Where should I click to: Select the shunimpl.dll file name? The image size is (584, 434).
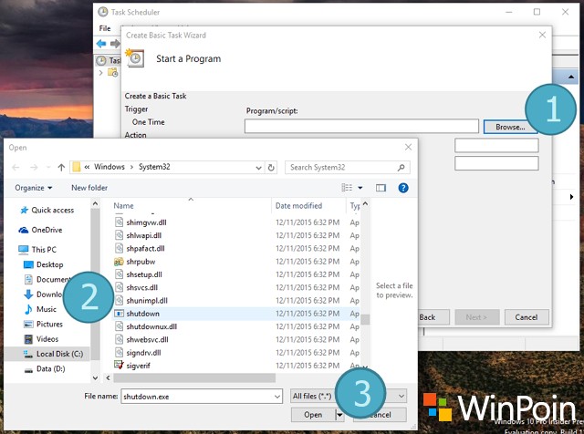pyautogui.click(x=147, y=300)
